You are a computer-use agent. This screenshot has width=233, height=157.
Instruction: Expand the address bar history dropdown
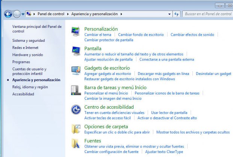[169, 14]
